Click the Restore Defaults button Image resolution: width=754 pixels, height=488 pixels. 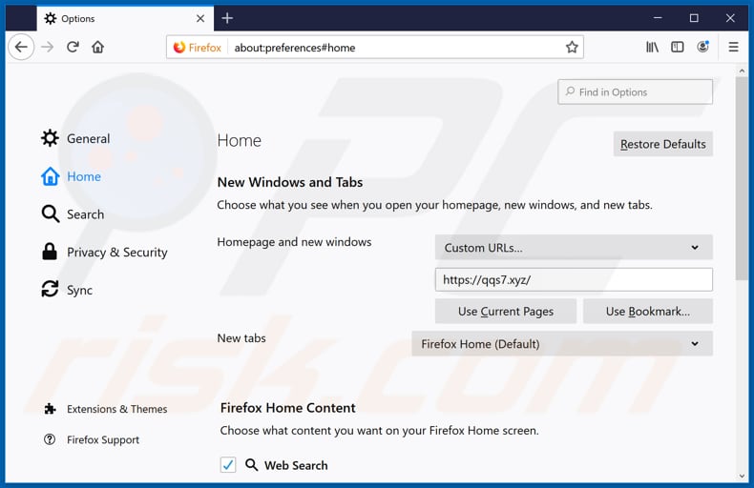(662, 144)
